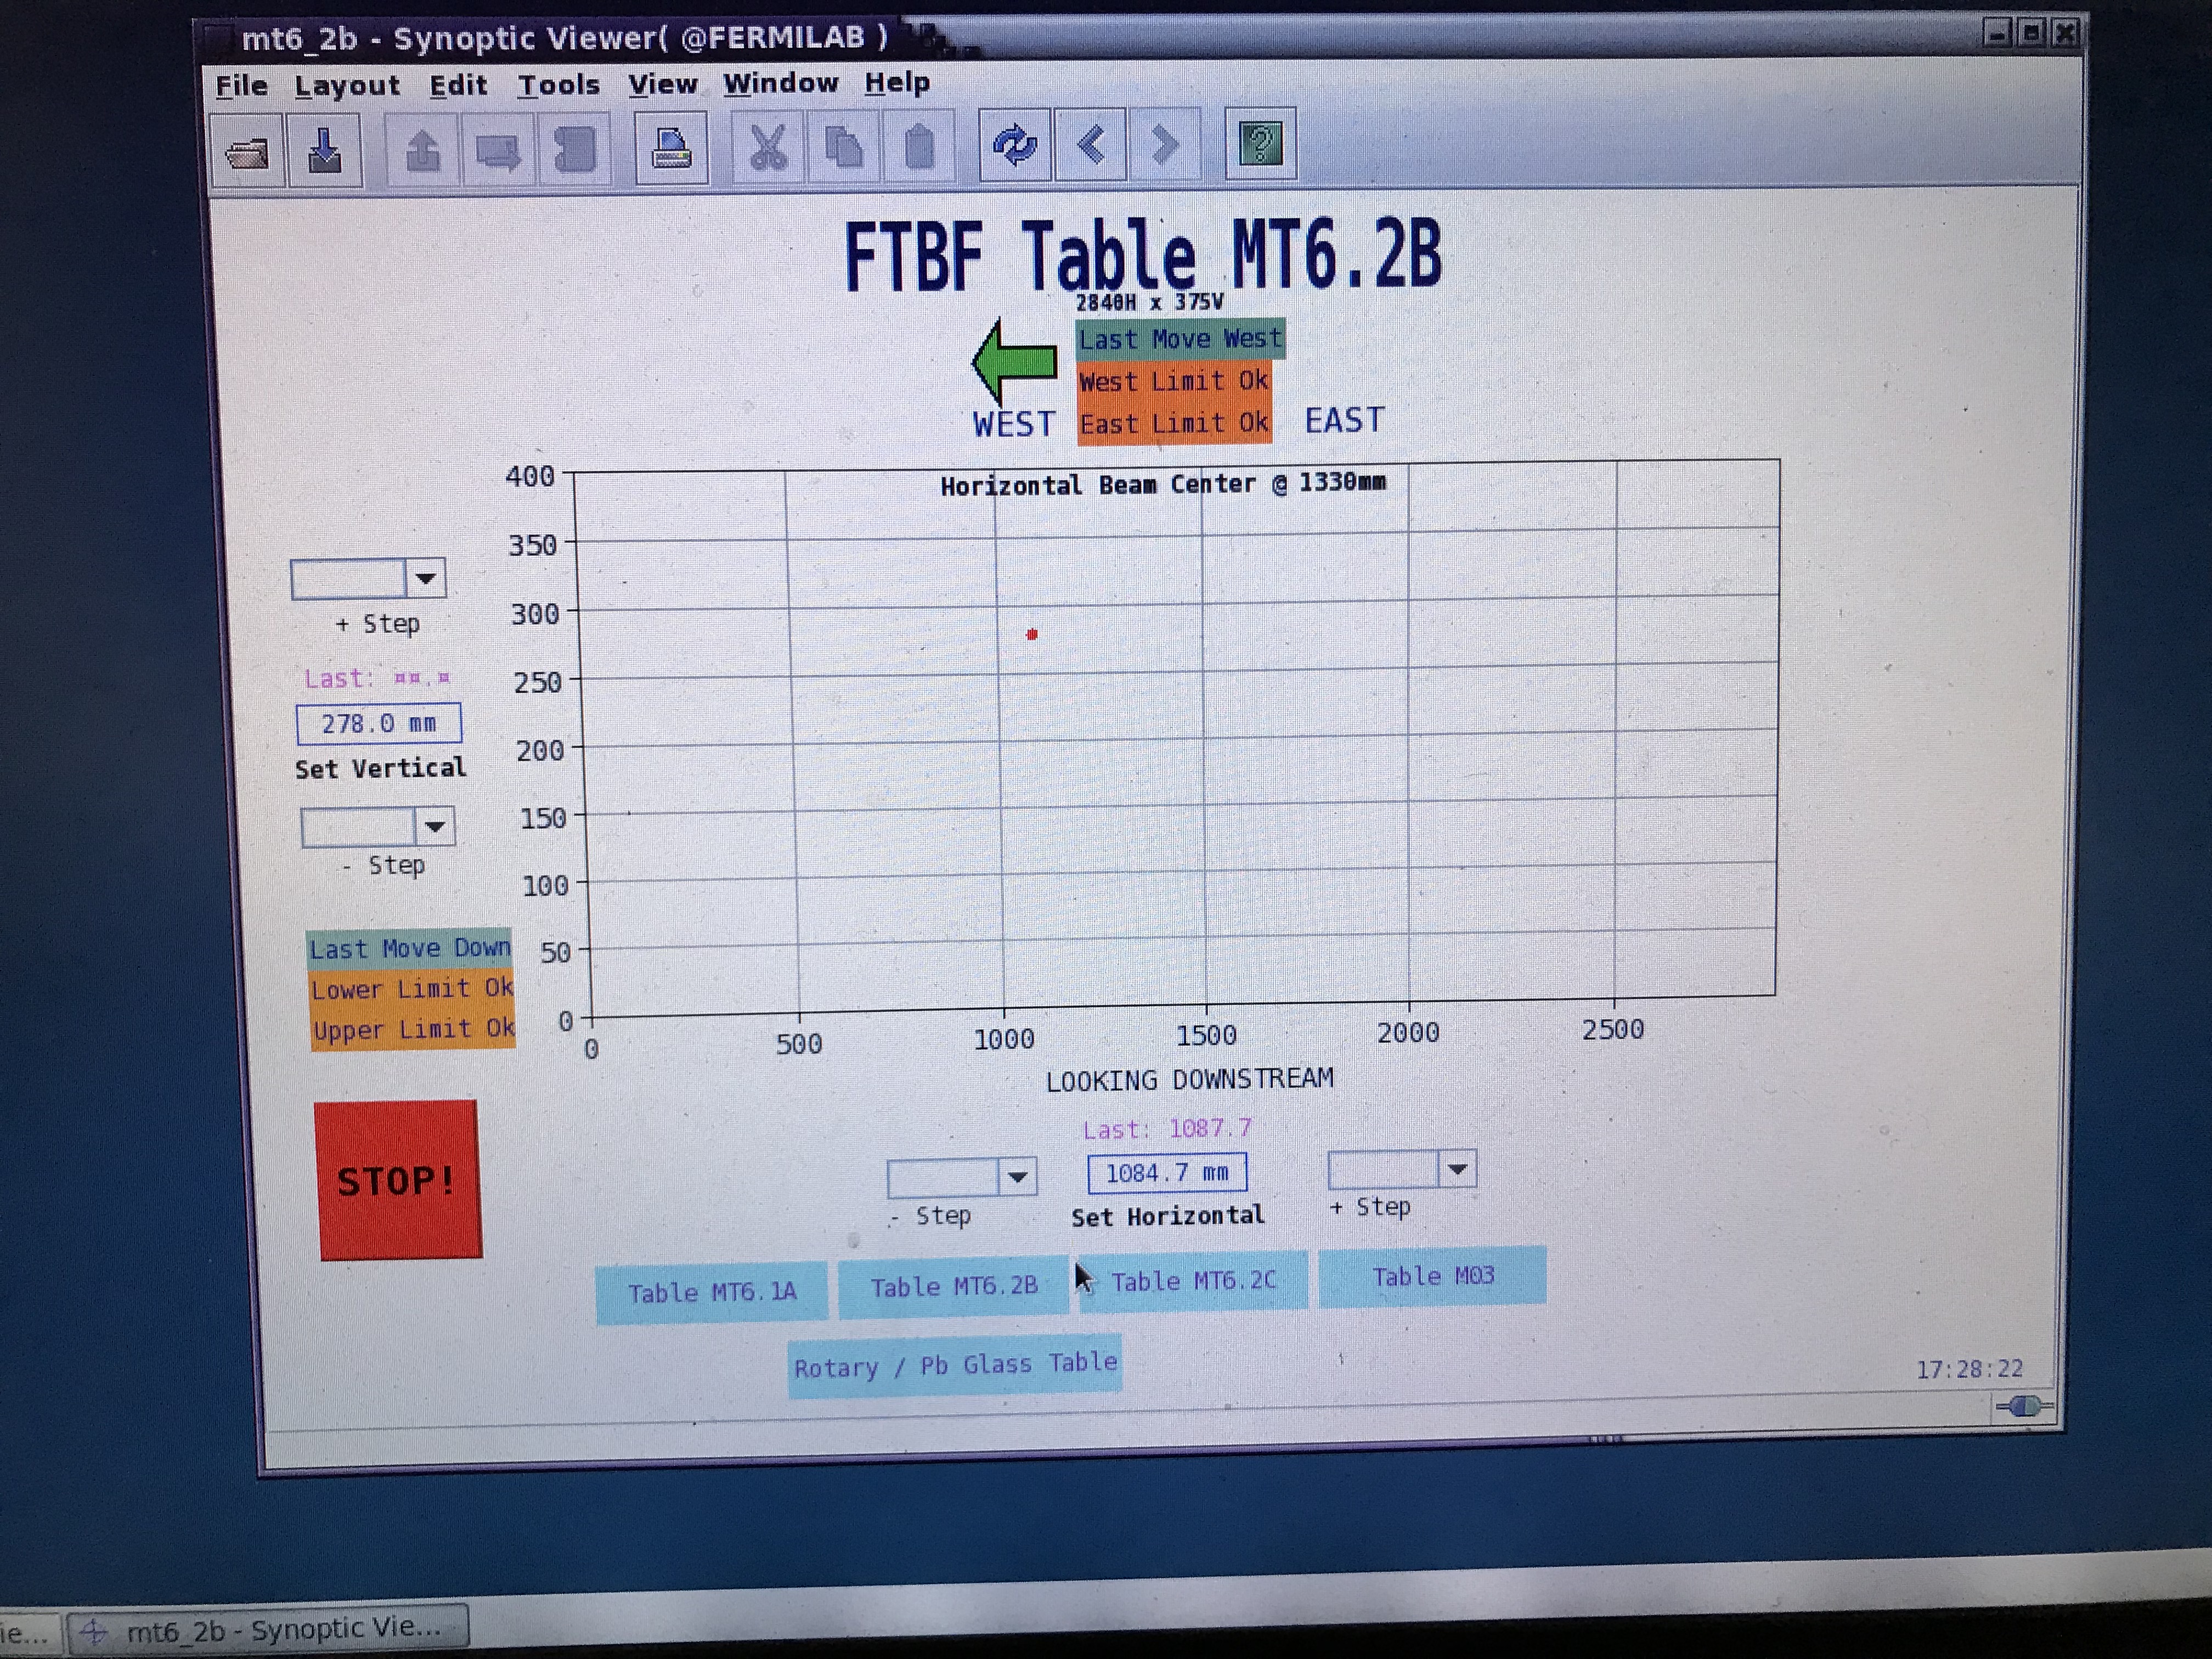This screenshot has height=1659, width=2212.
Task: Click the Set Vertical 278.0 mm field
Action: click(378, 724)
